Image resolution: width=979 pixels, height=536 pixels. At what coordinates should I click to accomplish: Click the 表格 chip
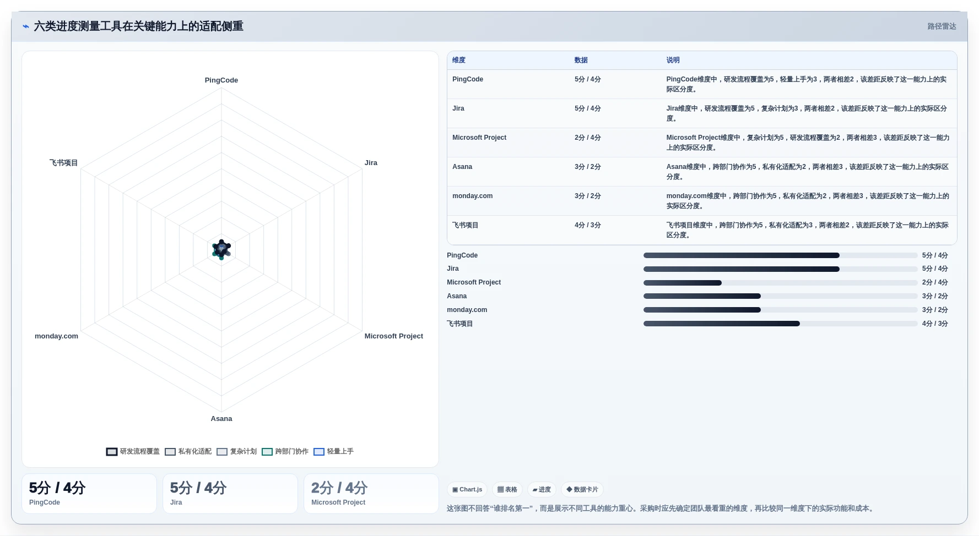[507, 489]
